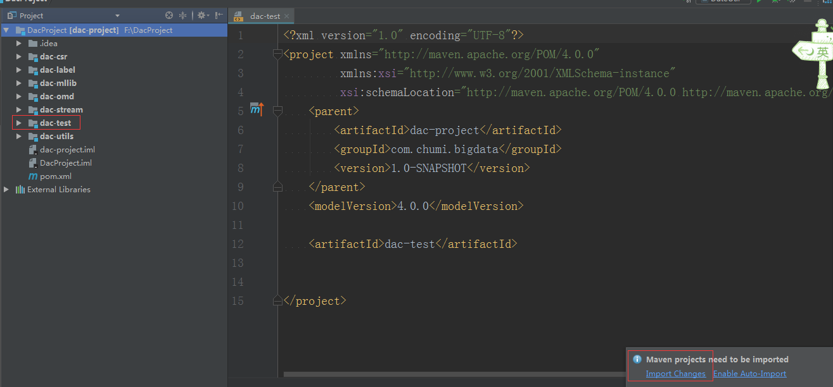Click the Scroll from Source target icon
Viewport: 833px width, 387px height.
[x=169, y=15]
